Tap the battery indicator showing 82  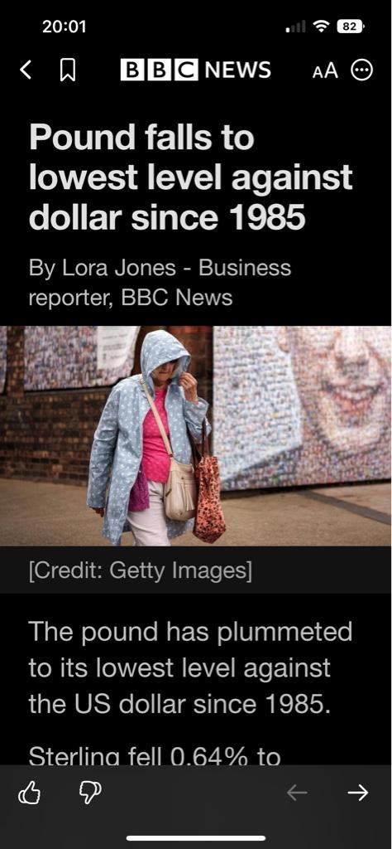[x=351, y=26]
